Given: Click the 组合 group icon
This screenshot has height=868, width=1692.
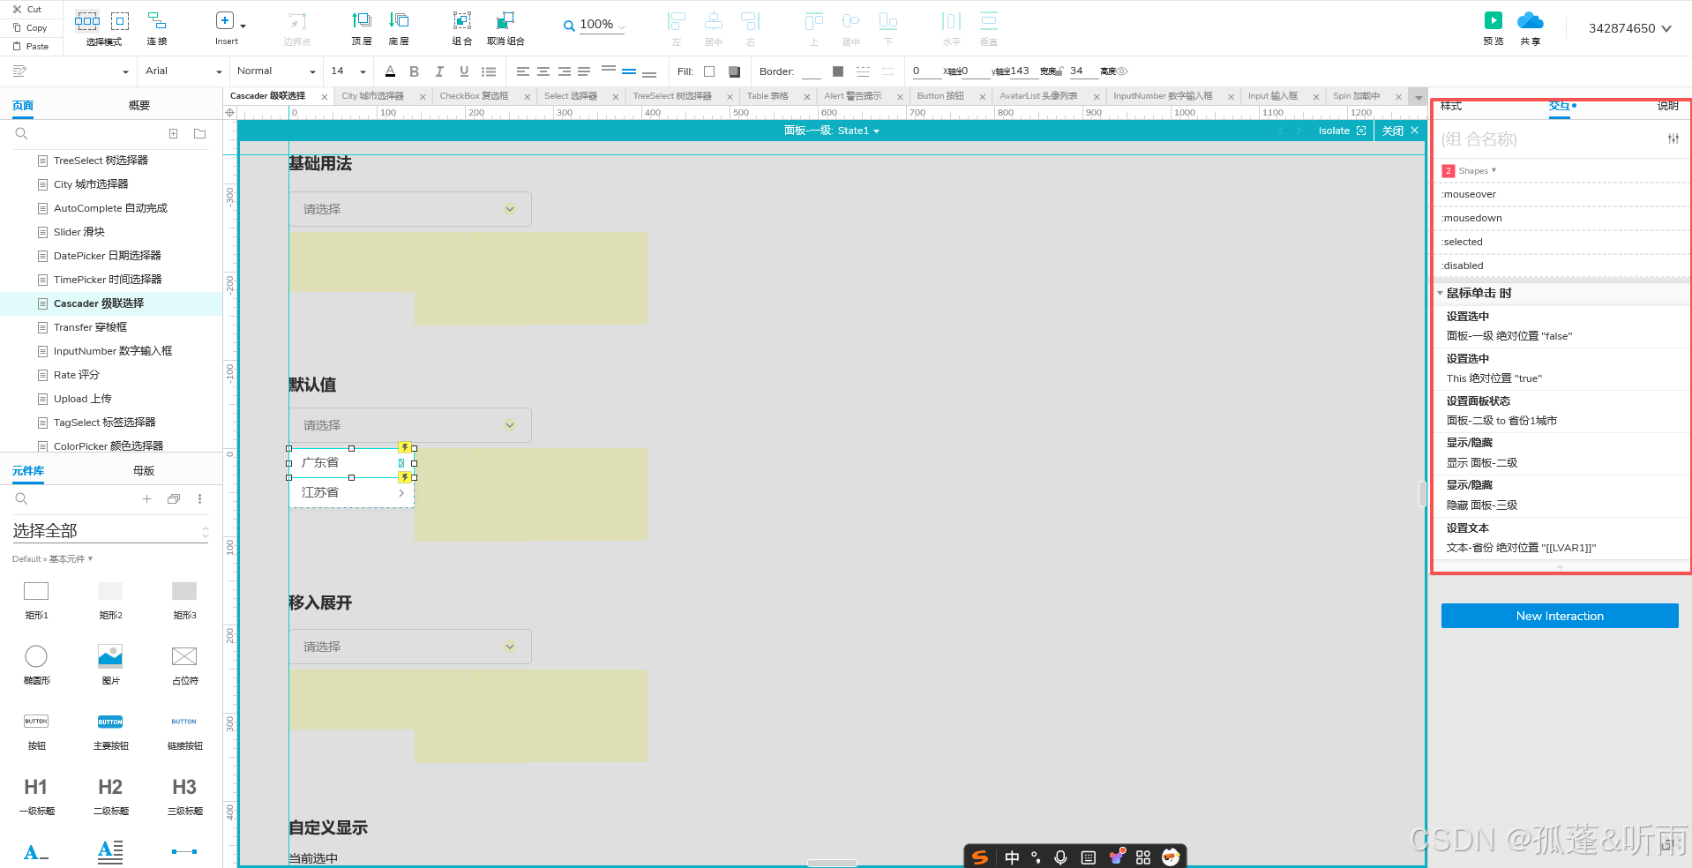Looking at the screenshot, I should pos(462,20).
